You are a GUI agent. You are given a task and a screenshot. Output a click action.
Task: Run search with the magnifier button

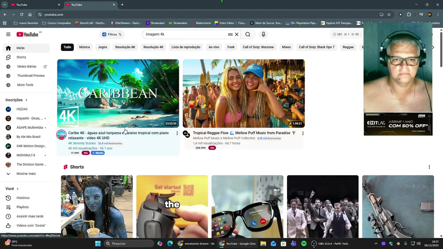pos(248,34)
